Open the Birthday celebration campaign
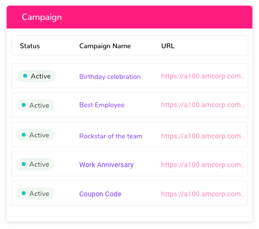The height and width of the screenshot is (229, 259). (110, 76)
